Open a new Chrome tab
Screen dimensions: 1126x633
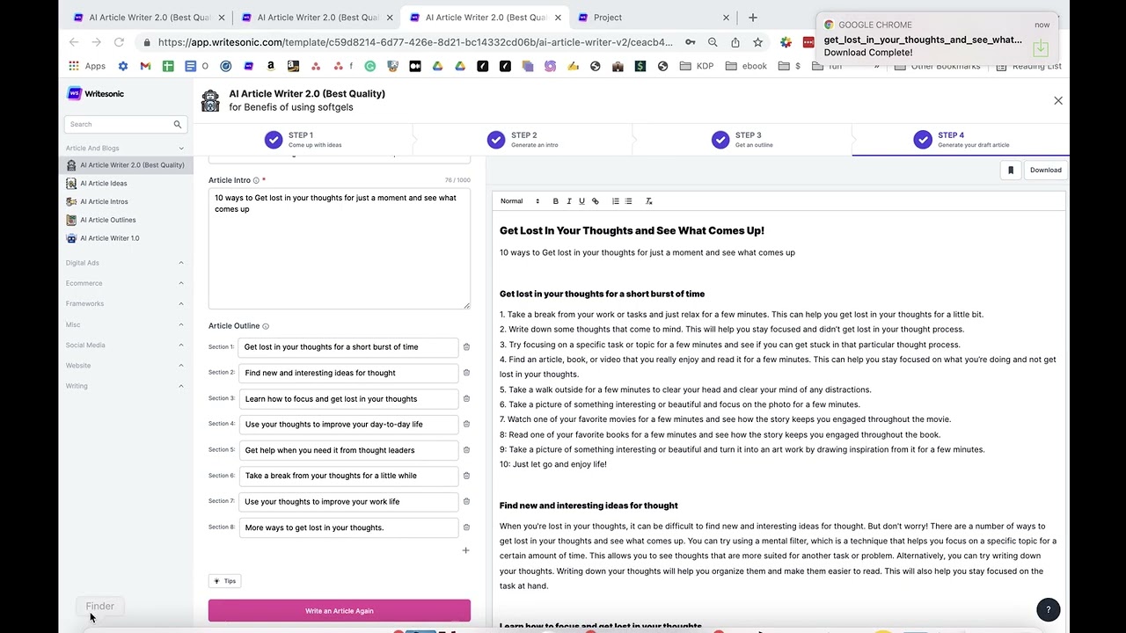pos(752,17)
